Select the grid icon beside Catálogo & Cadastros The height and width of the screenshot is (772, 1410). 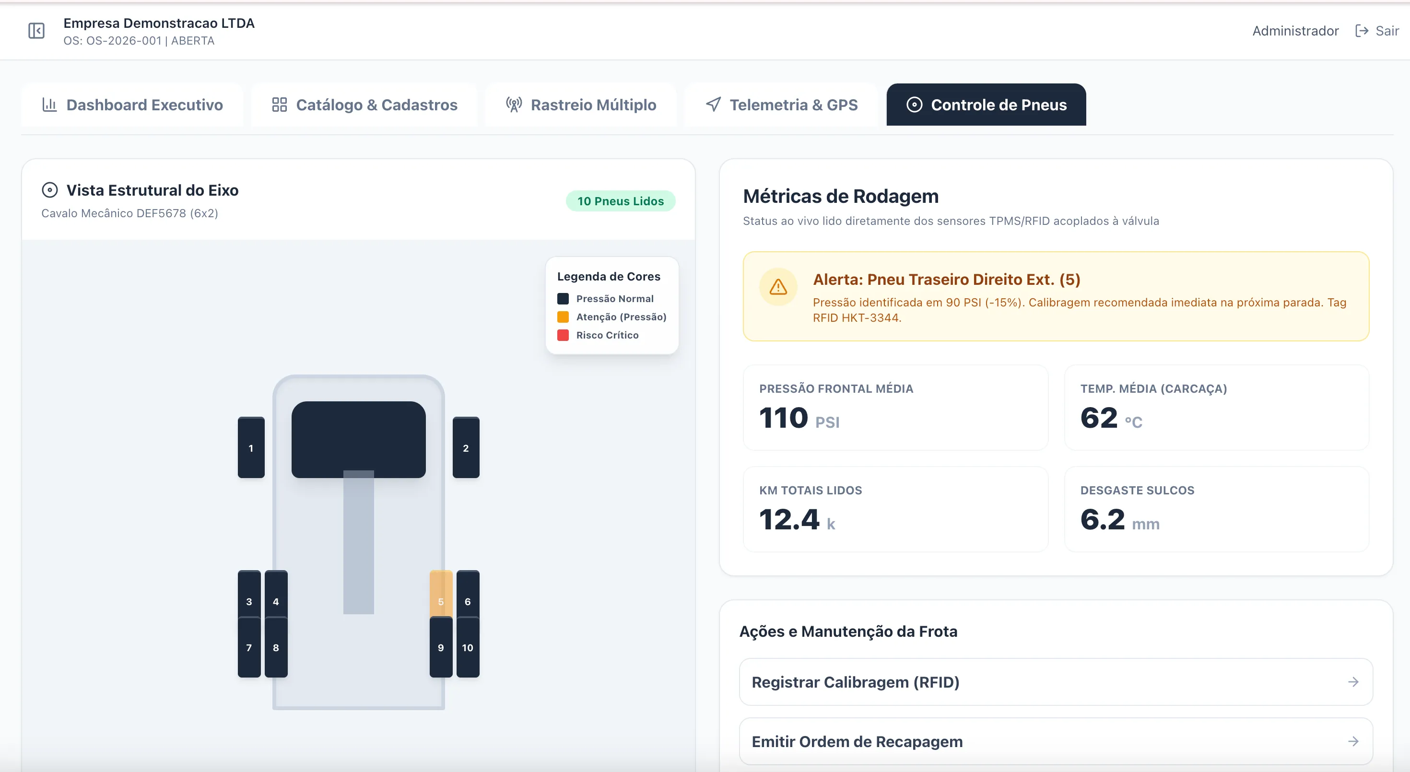(279, 105)
